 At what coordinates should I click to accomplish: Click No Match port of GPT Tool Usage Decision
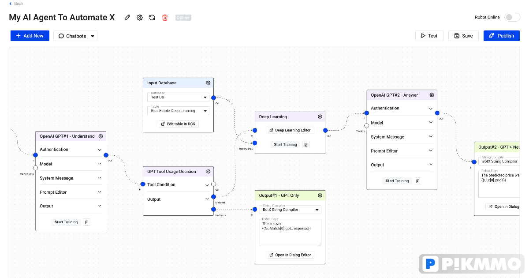coord(213,210)
